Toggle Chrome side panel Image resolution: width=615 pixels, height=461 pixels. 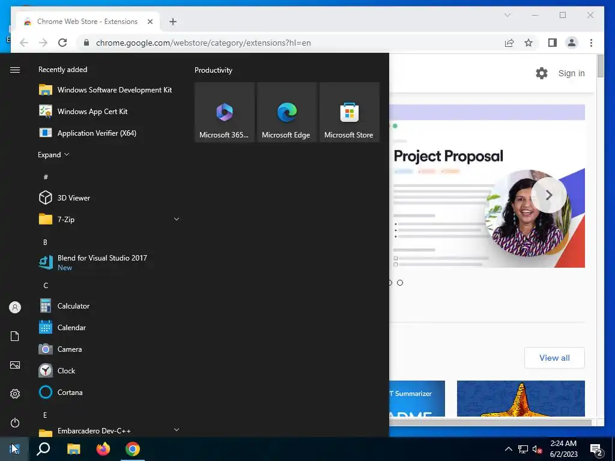click(x=553, y=43)
